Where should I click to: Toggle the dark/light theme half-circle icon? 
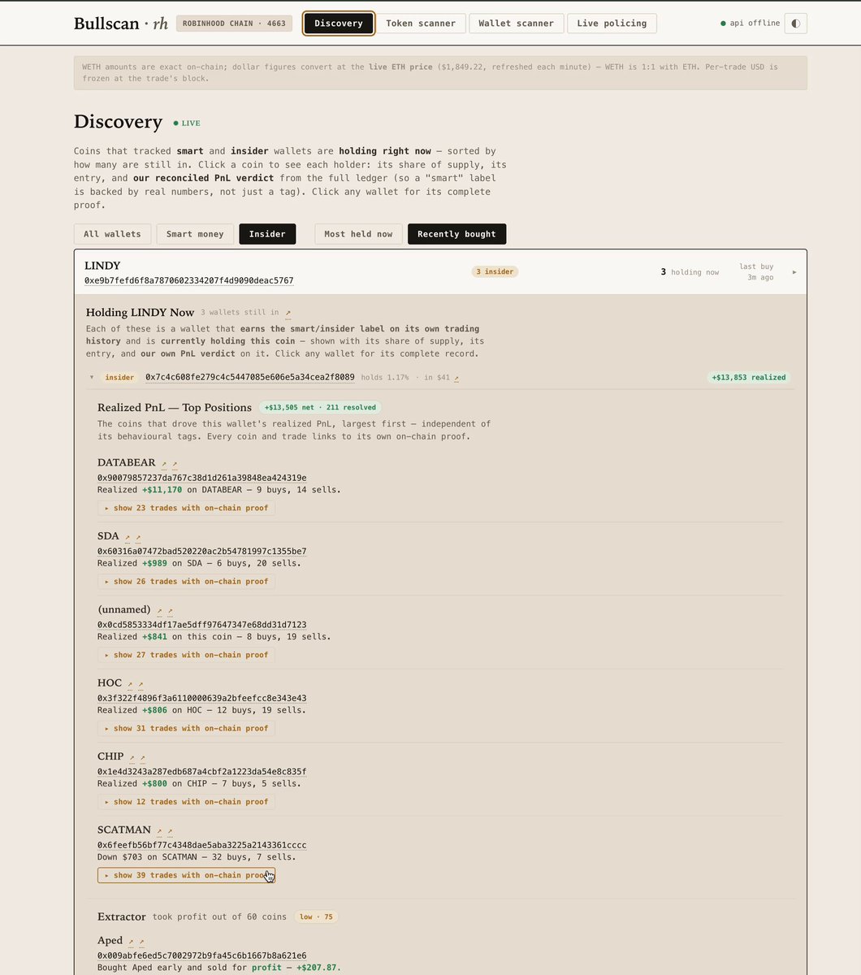[795, 24]
